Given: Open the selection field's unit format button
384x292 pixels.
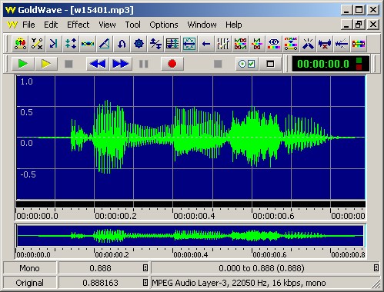Looking at the screenshot, I should (376, 268).
